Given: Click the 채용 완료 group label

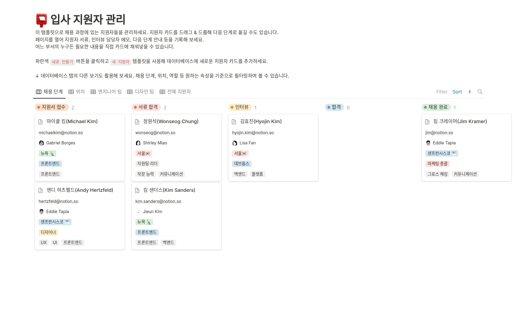Looking at the screenshot, I should point(436,107).
